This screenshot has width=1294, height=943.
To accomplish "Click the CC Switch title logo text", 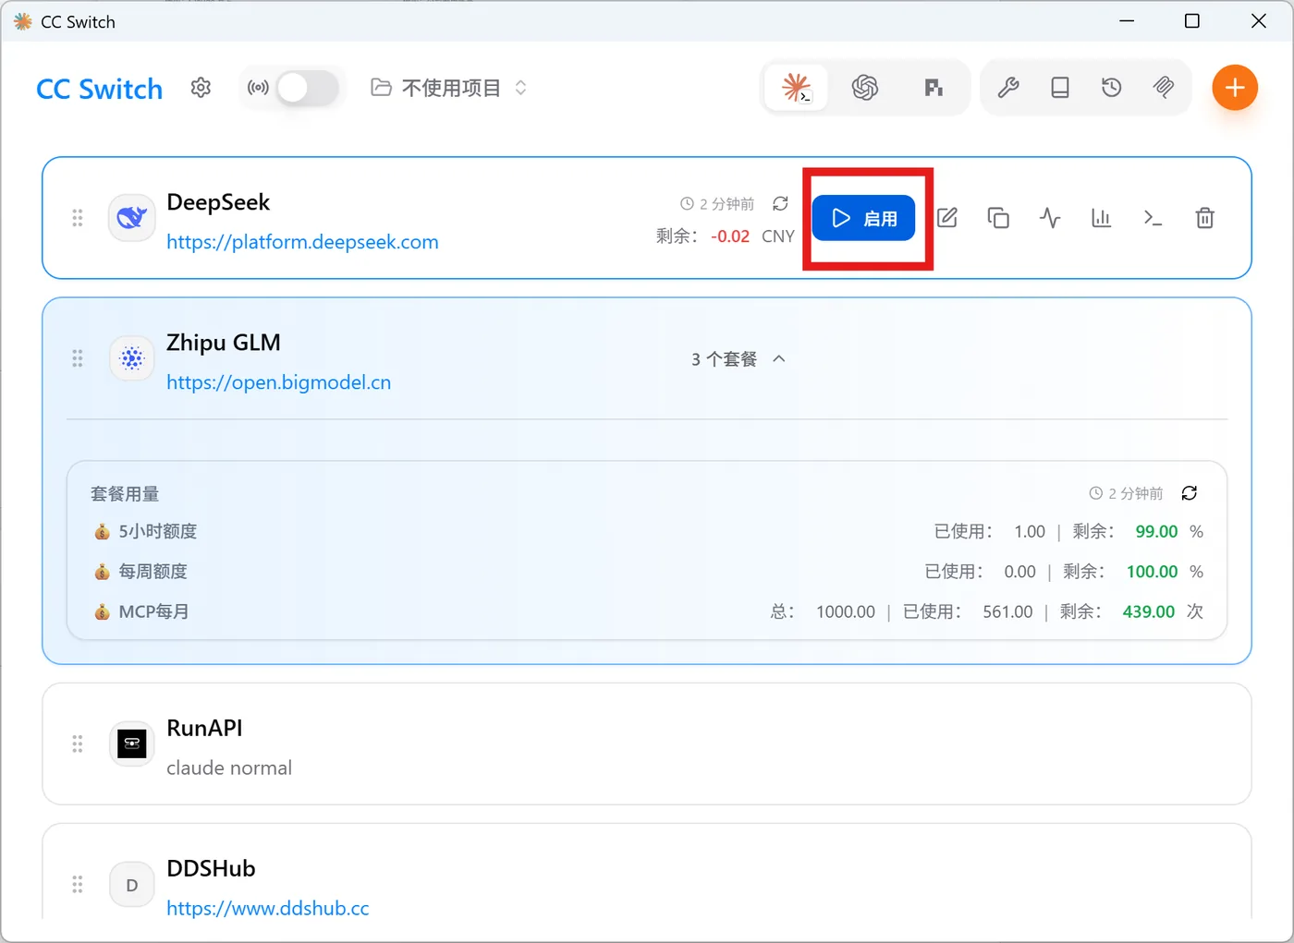I will (99, 89).
